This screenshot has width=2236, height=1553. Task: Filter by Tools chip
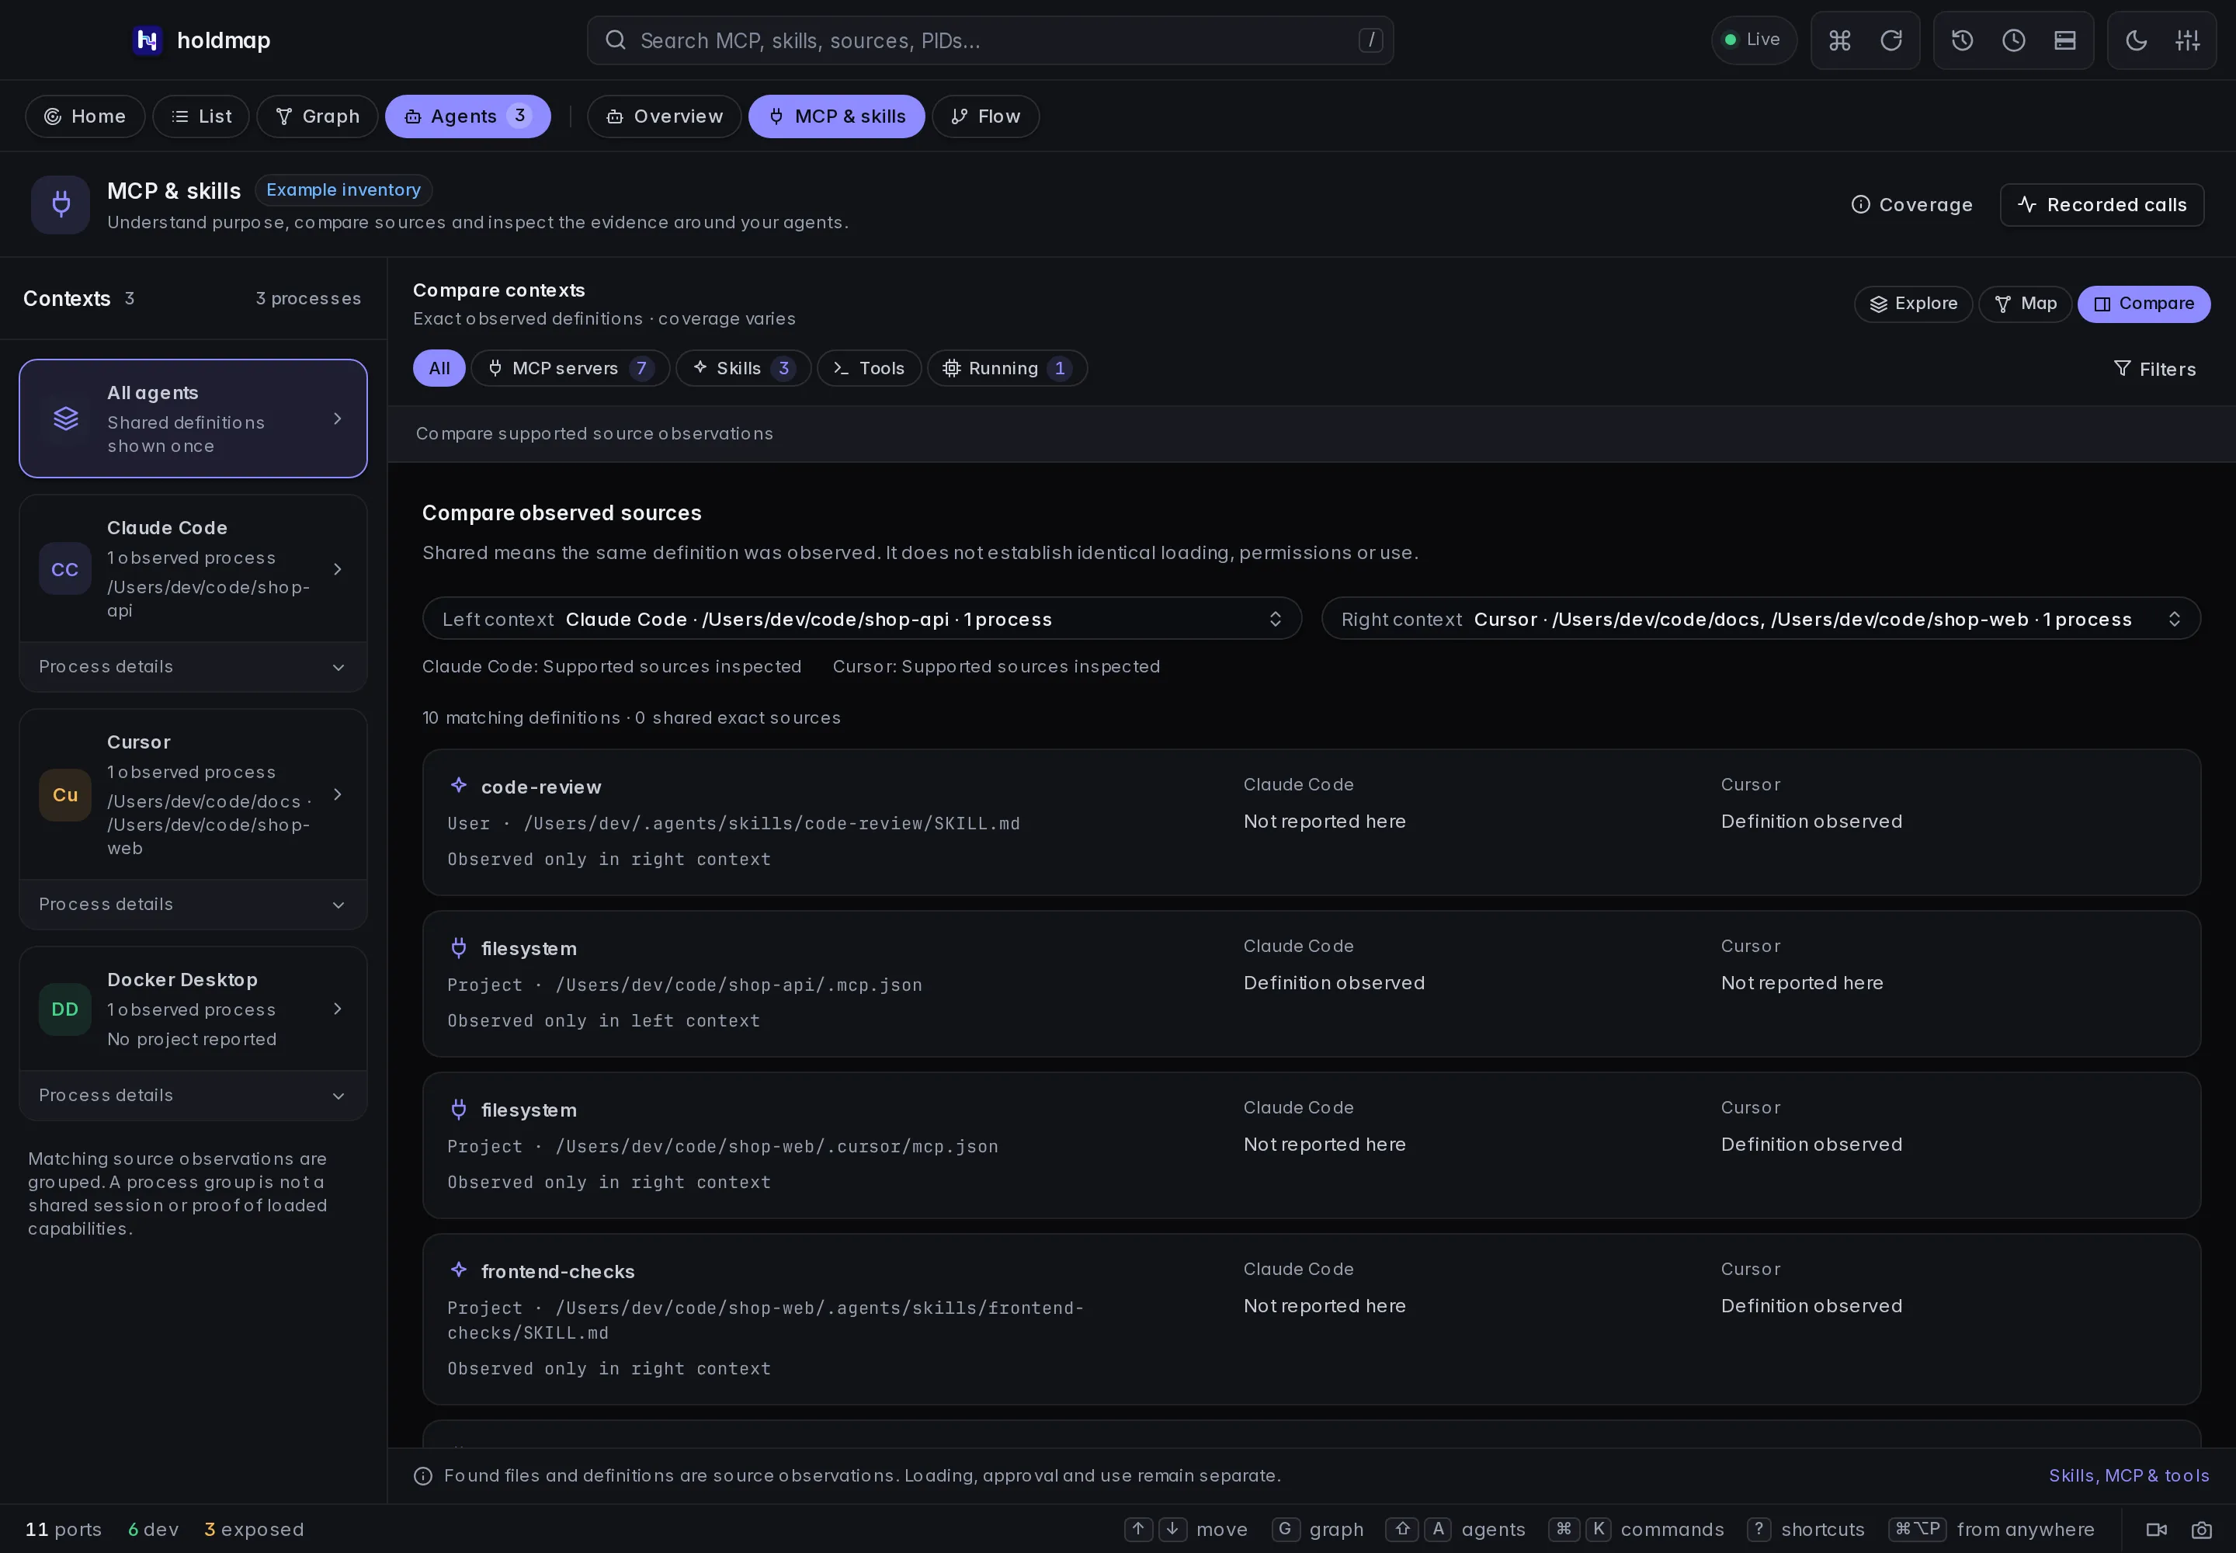(x=869, y=368)
